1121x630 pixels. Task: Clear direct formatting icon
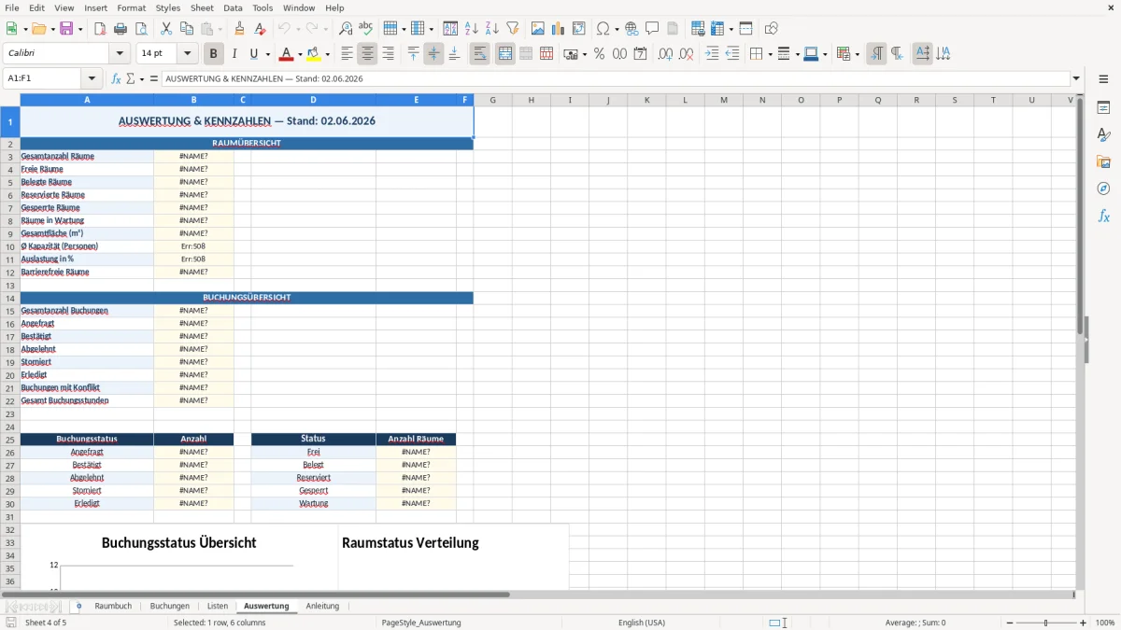pyautogui.click(x=261, y=29)
